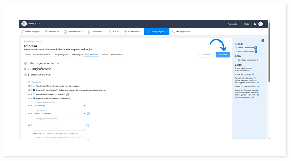Switch to the Faturação tab

pyautogui.click(x=77, y=55)
